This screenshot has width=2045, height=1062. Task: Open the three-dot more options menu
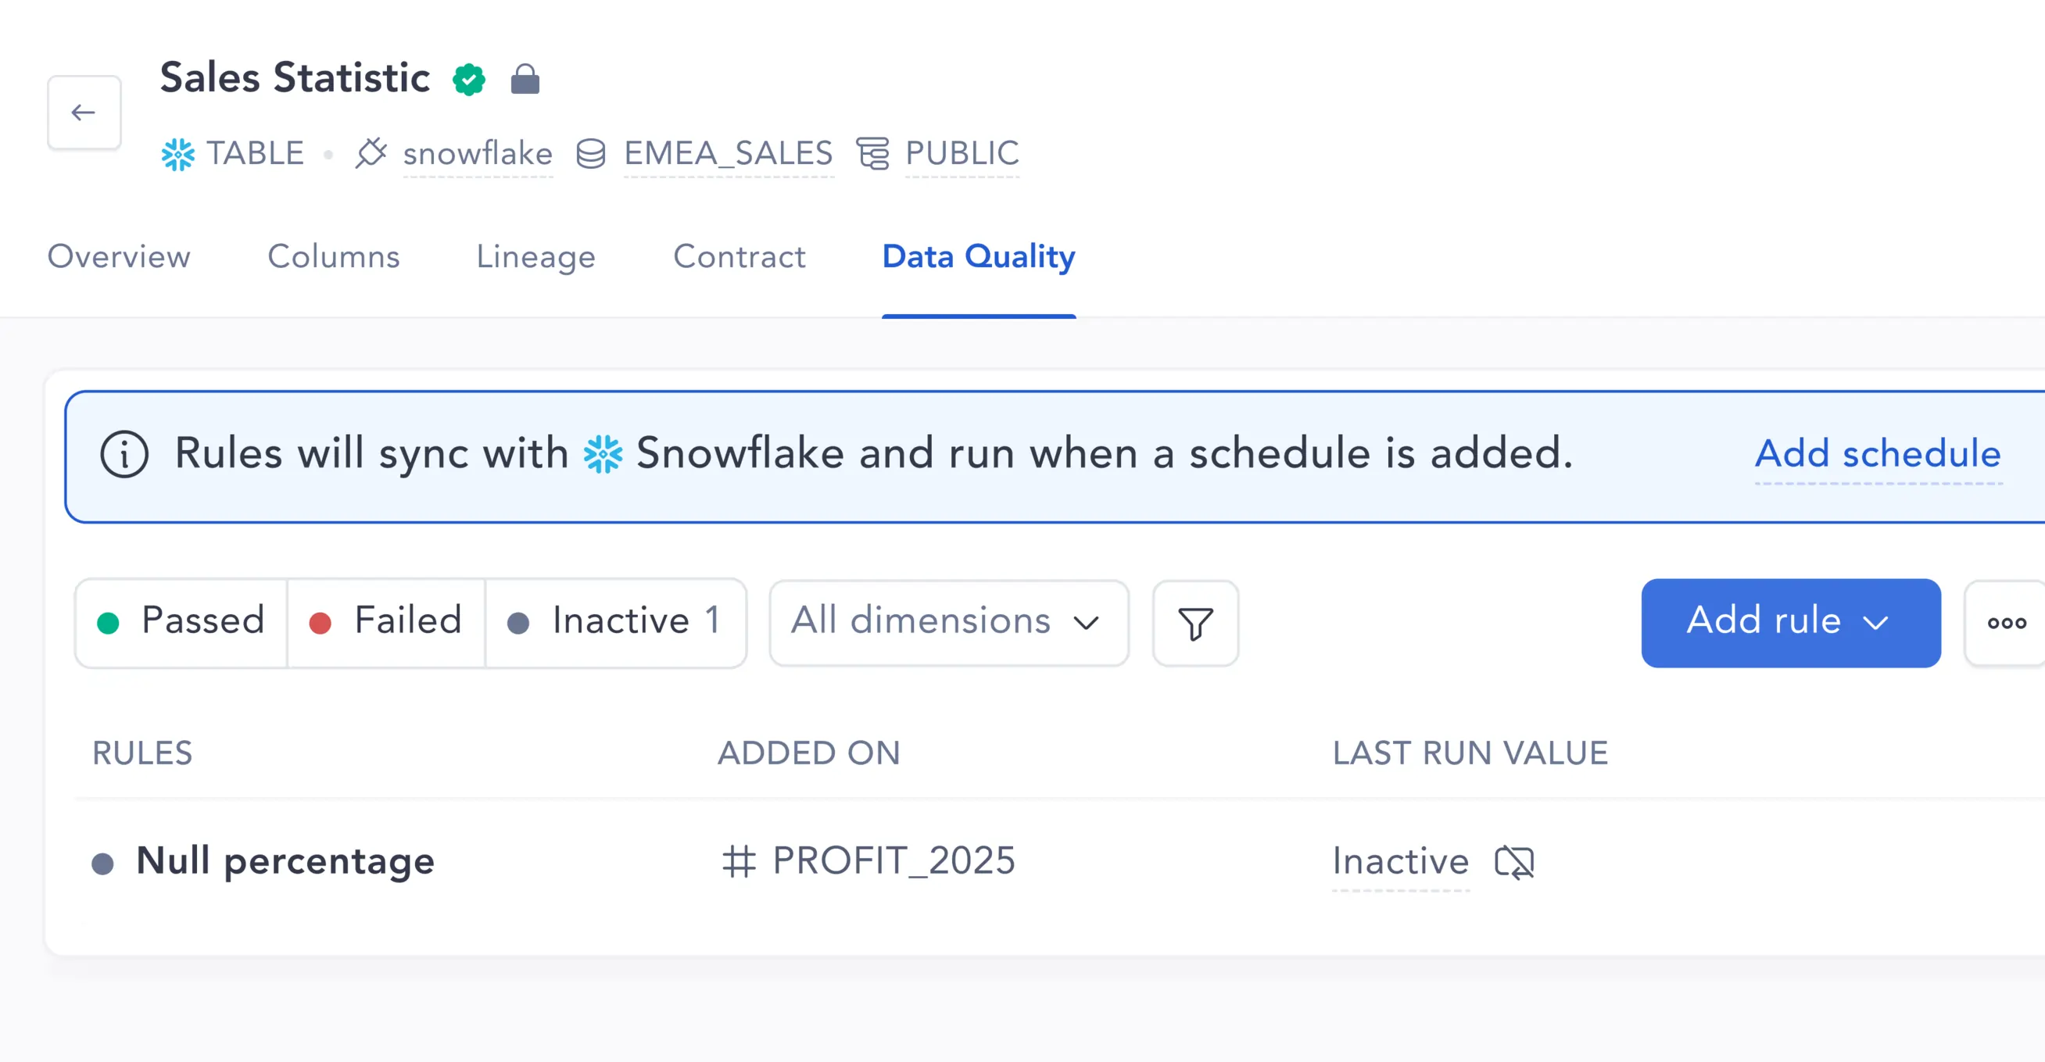coord(2006,623)
